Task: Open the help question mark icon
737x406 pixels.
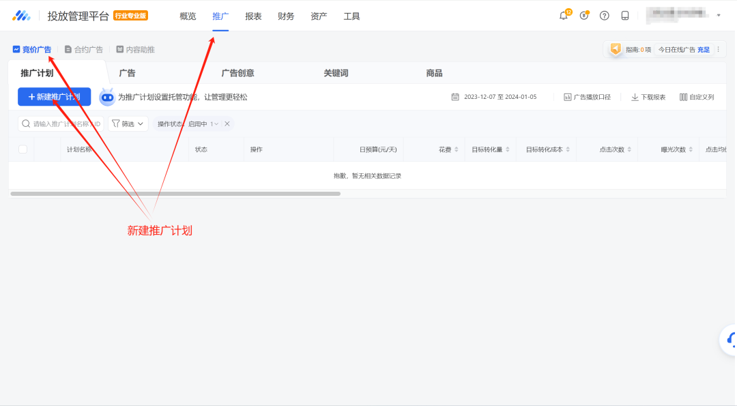Action: 604,16
